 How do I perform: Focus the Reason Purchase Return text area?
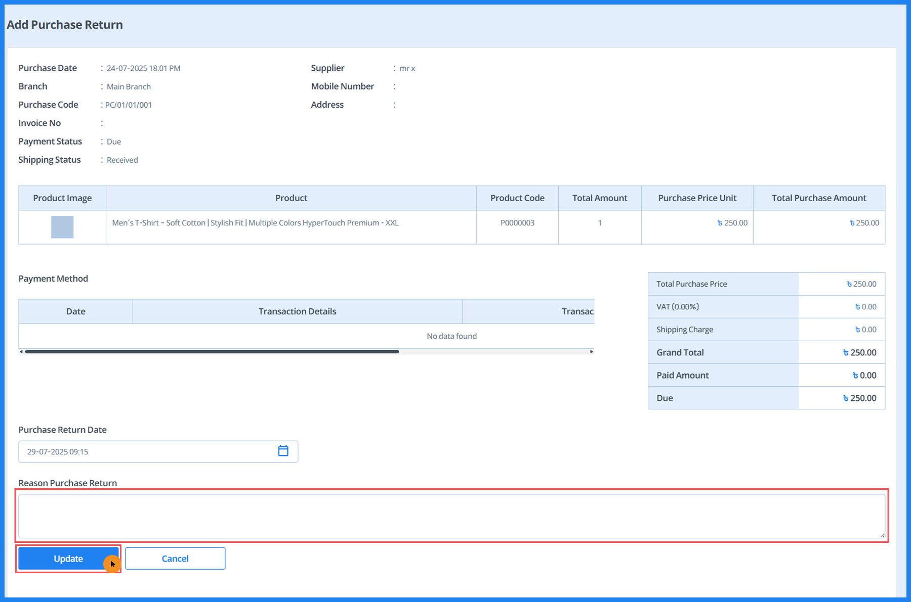pos(451,516)
